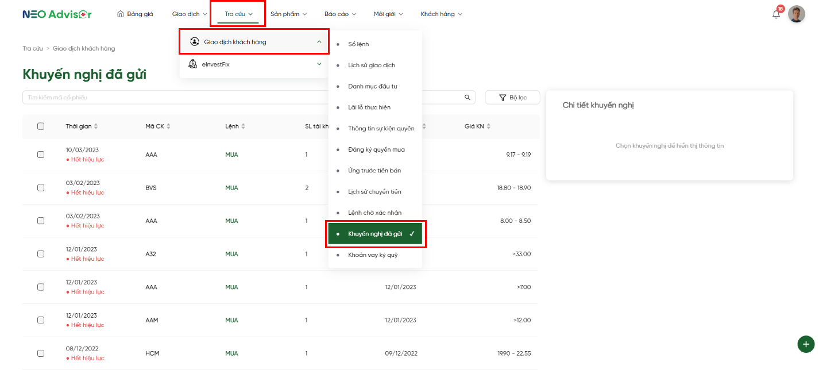Sort by Giá KN column arrows
The height and width of the screenshot is (370, 819).
488,126
